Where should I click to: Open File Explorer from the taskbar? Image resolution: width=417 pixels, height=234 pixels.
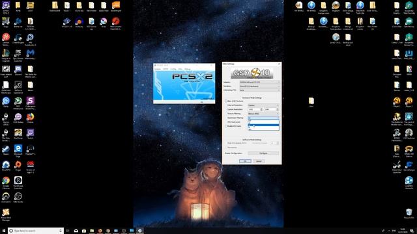92,231
